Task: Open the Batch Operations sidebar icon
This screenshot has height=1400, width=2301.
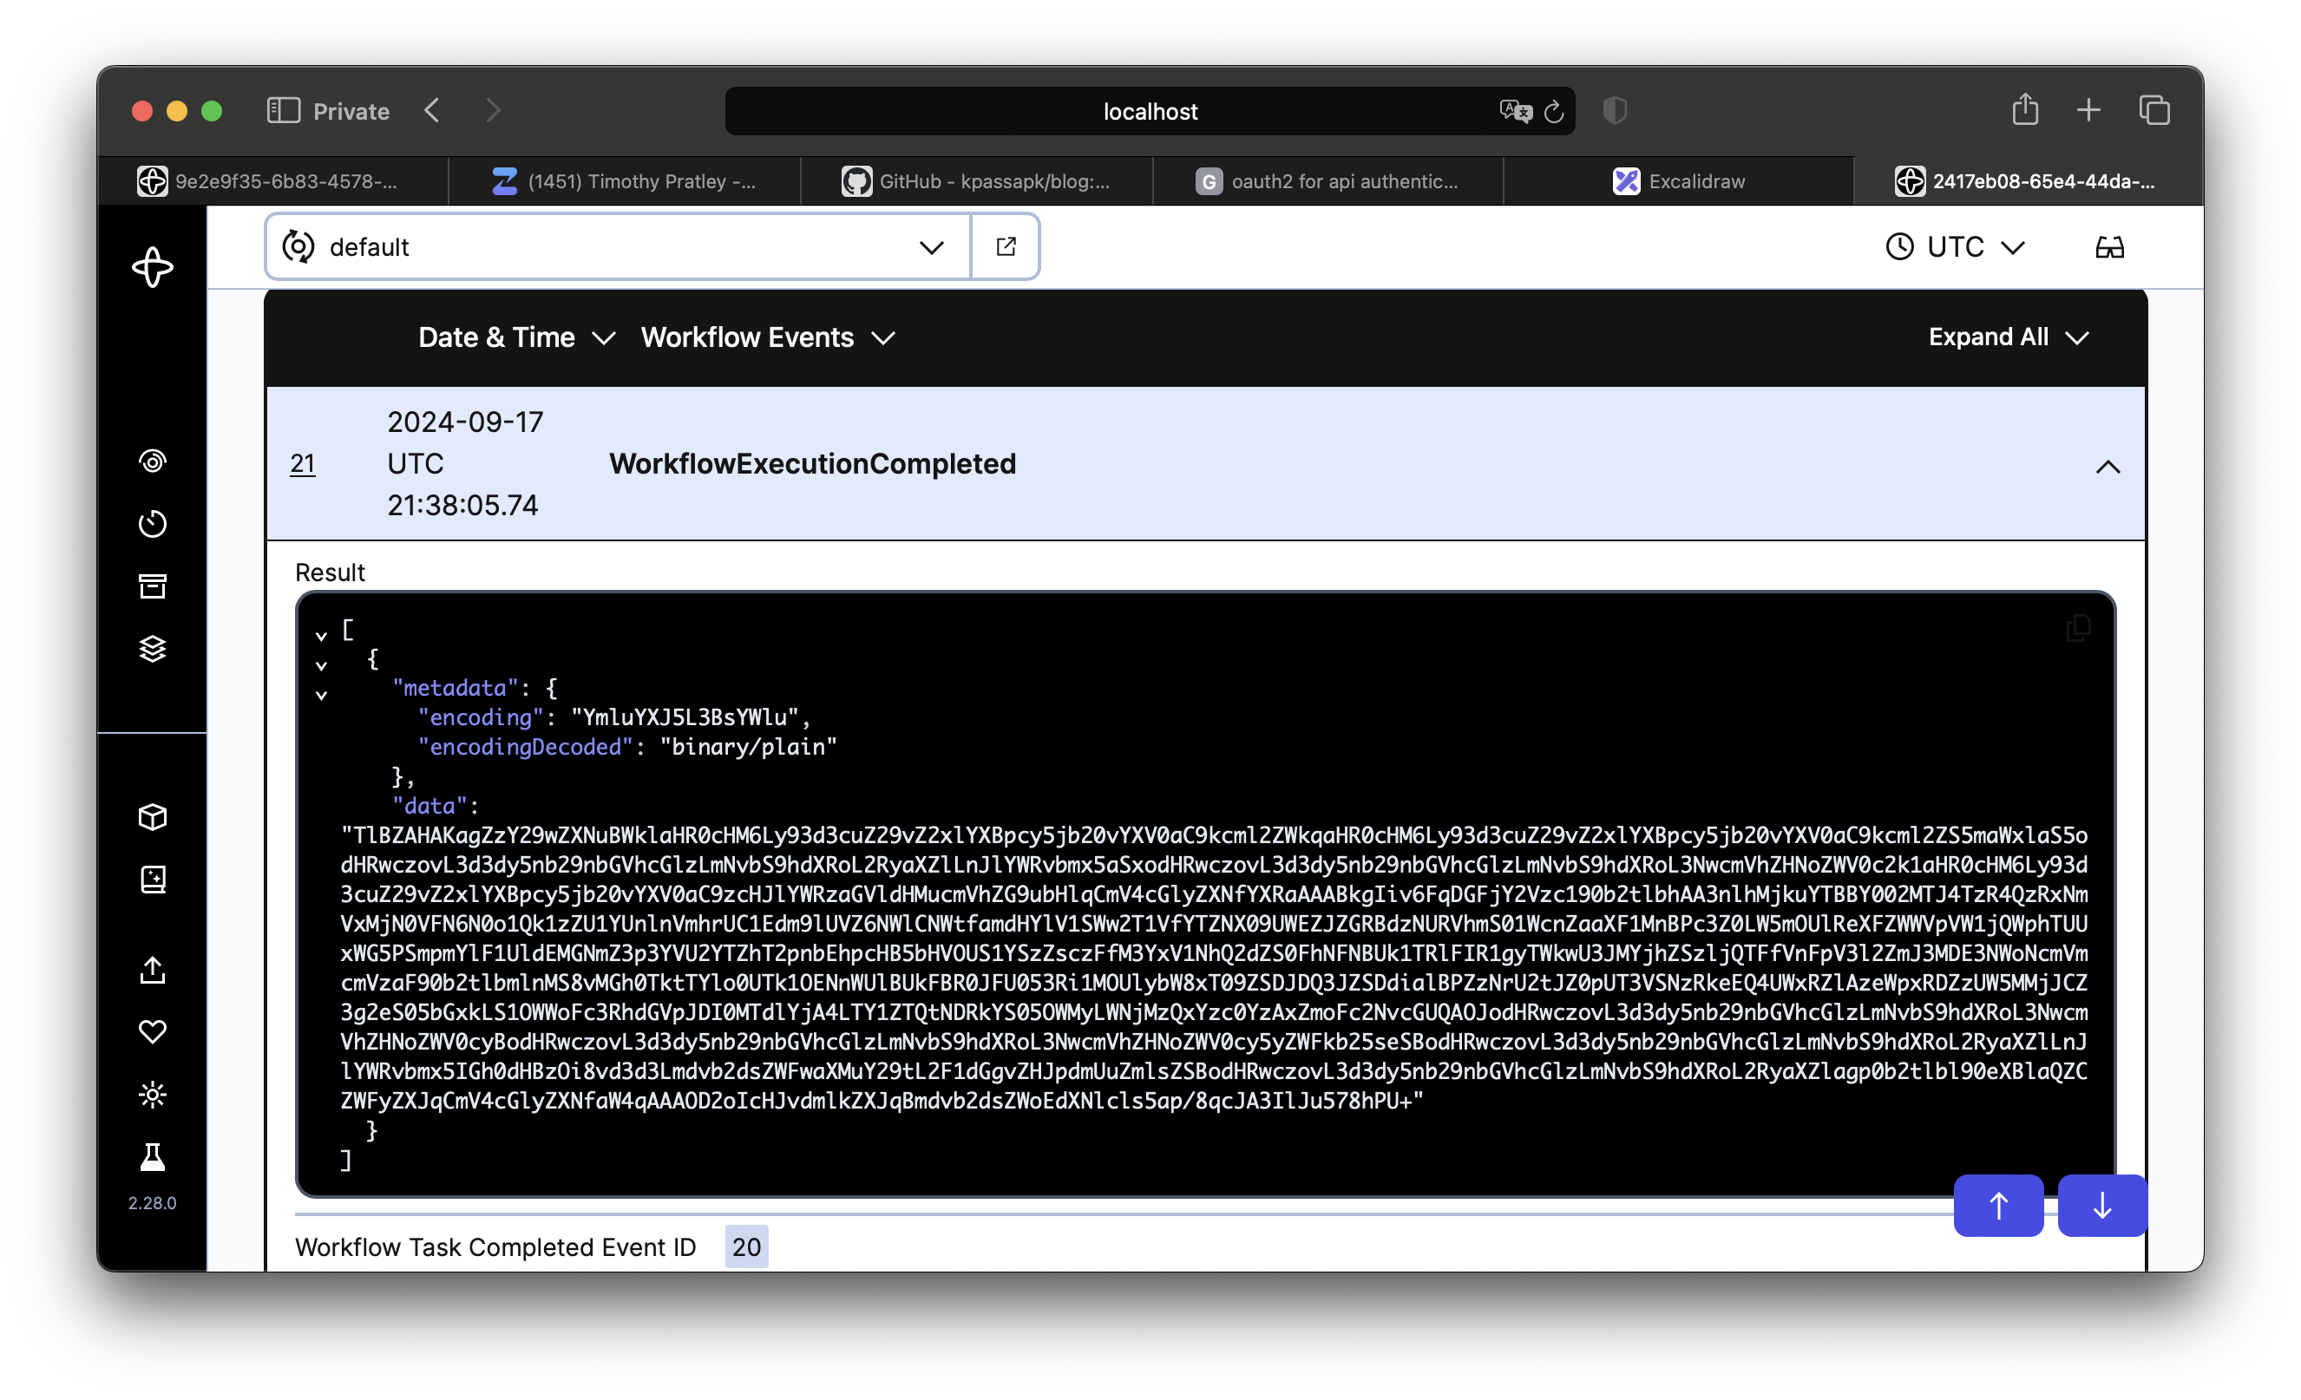Action: click(x=152, y=586)
